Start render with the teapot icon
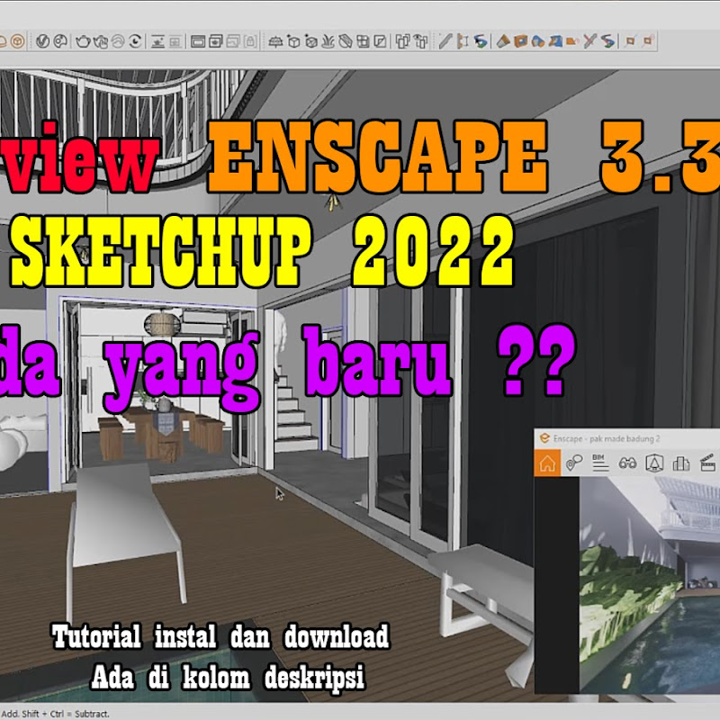720x720 pixels. click(83, 41)
